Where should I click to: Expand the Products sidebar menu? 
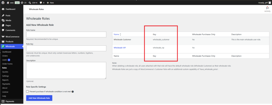pyautogui.click(x=10, y=41)
